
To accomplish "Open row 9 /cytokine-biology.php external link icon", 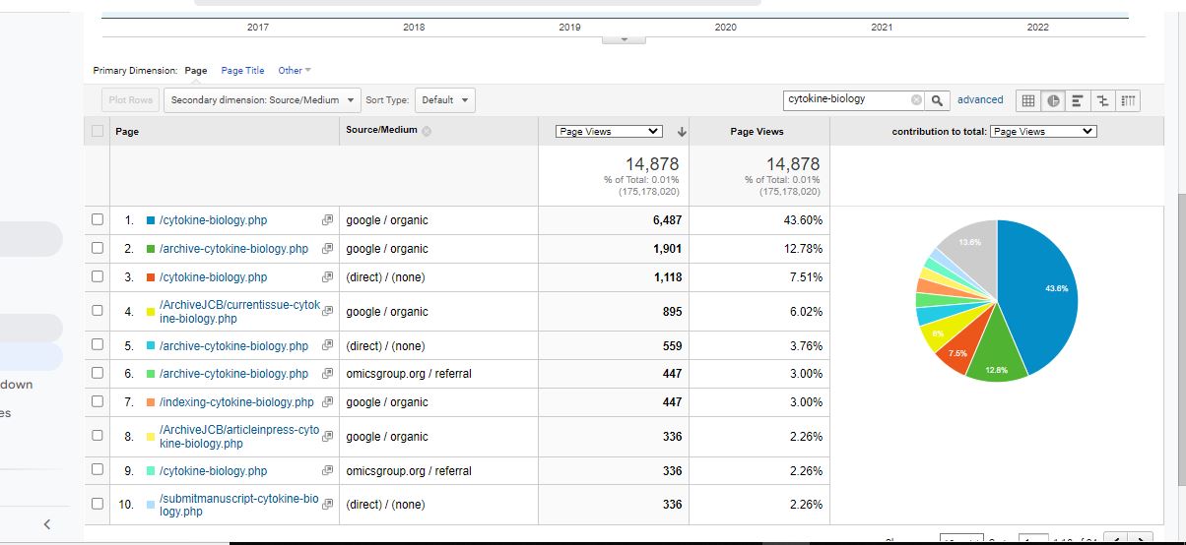I will [327, 471].
